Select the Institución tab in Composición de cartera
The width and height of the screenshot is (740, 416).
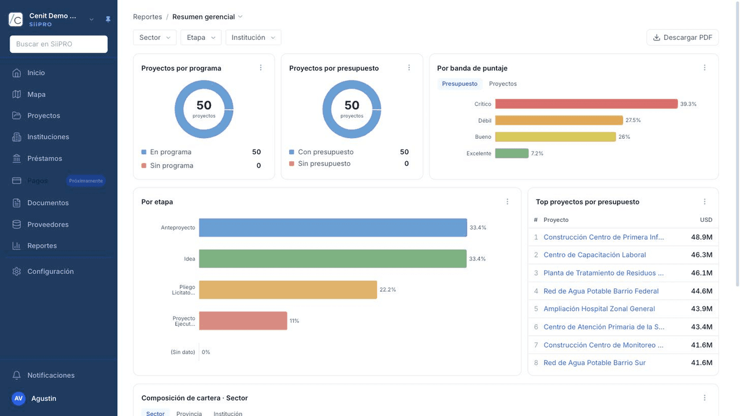click(x=228, y=414)
